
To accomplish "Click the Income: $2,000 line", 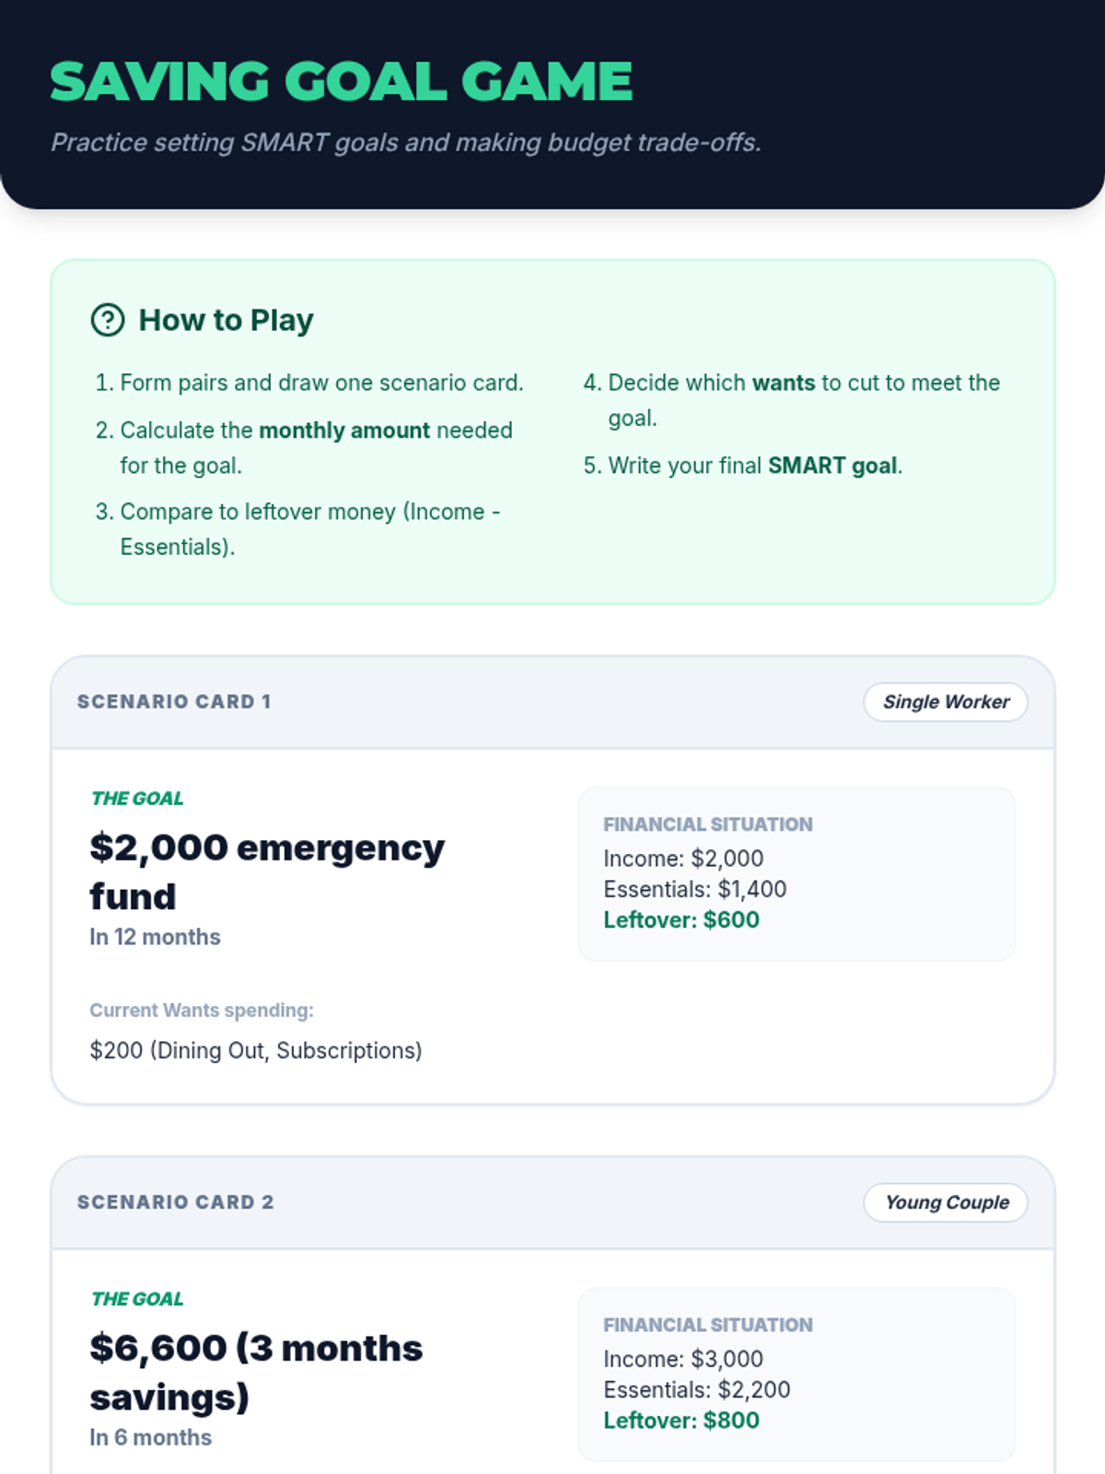I will [683, 859].
